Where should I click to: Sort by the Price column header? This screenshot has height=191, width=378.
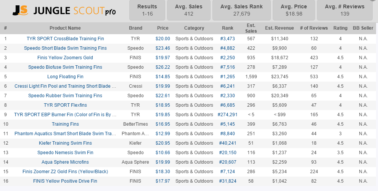coord(162,28)
